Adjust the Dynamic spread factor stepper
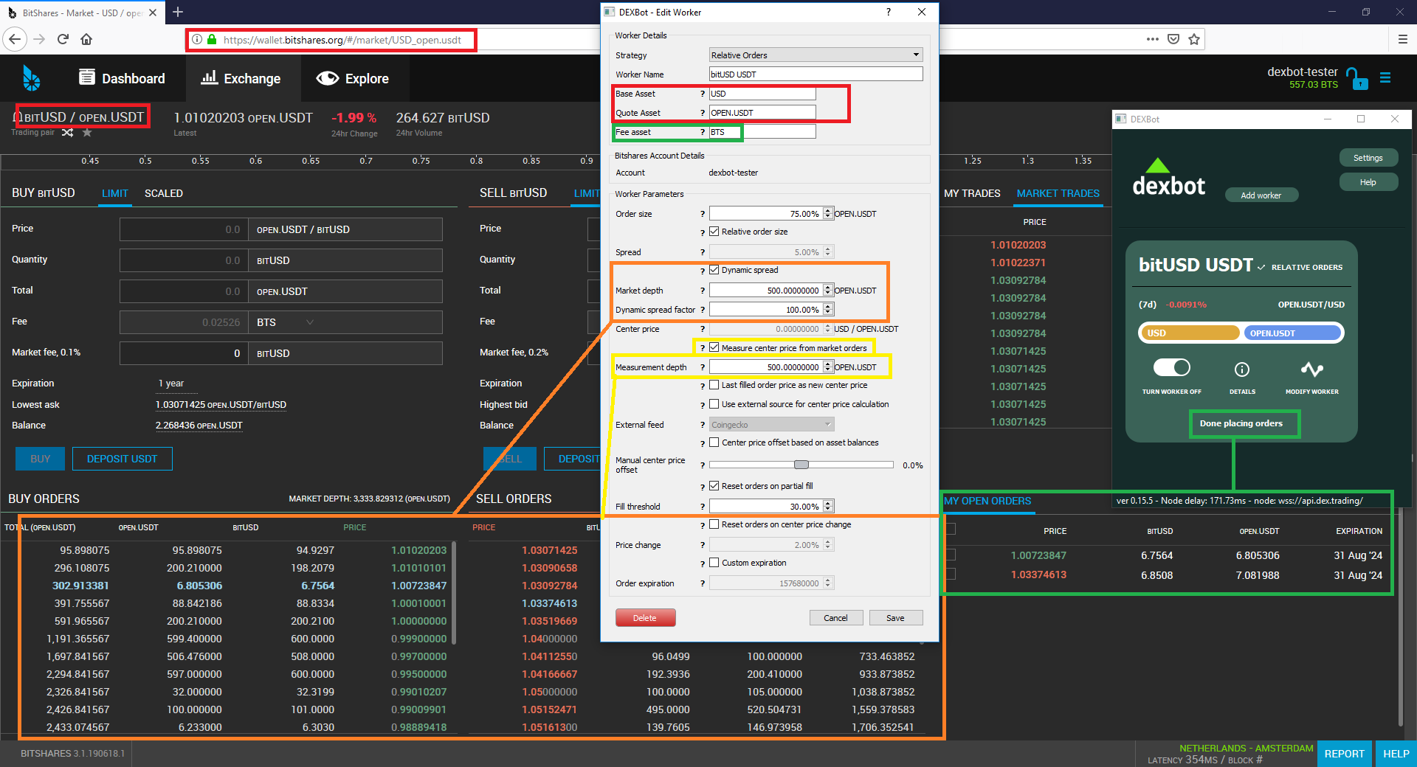1417x767 pixels. (x=828, y=310)
